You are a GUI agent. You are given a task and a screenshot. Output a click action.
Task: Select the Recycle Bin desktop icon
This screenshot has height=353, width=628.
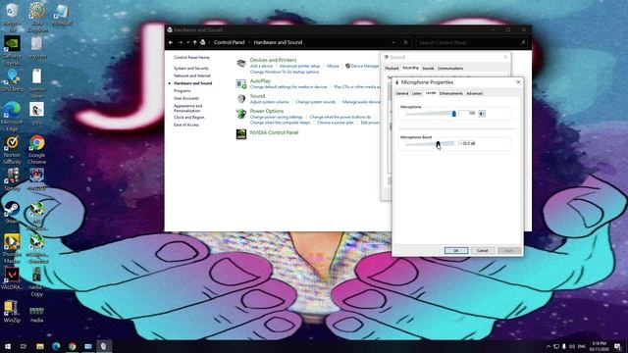pos(12,17)
